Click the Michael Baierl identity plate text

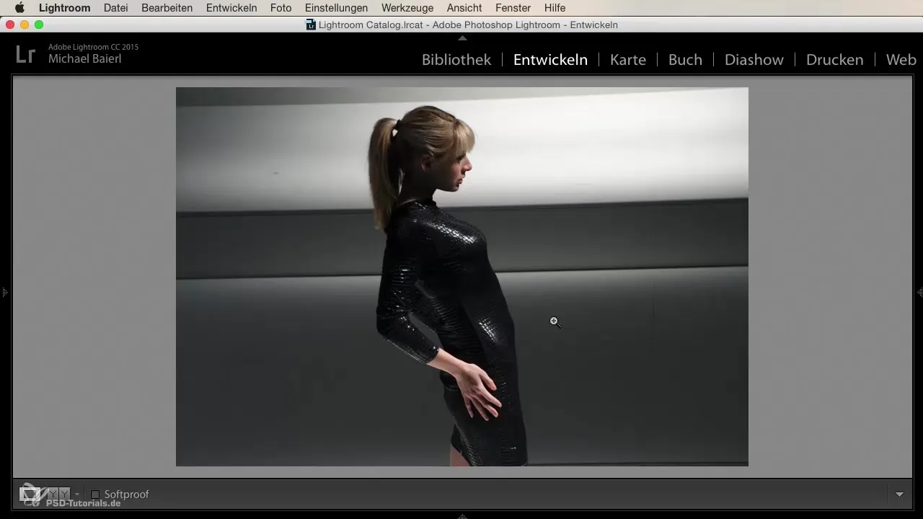(84, 59)
